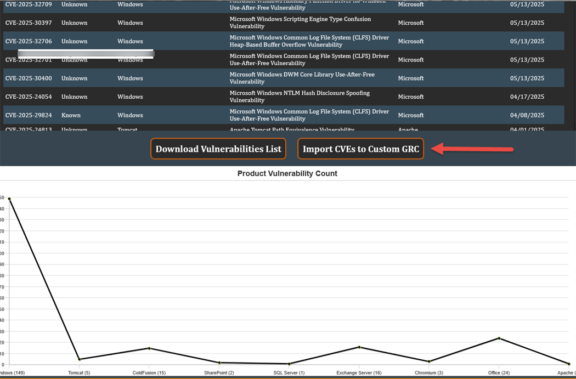Click Unknown status in CVE-2025-30397 row
Screen dimensions: 576x379
[x=74, y=23]
